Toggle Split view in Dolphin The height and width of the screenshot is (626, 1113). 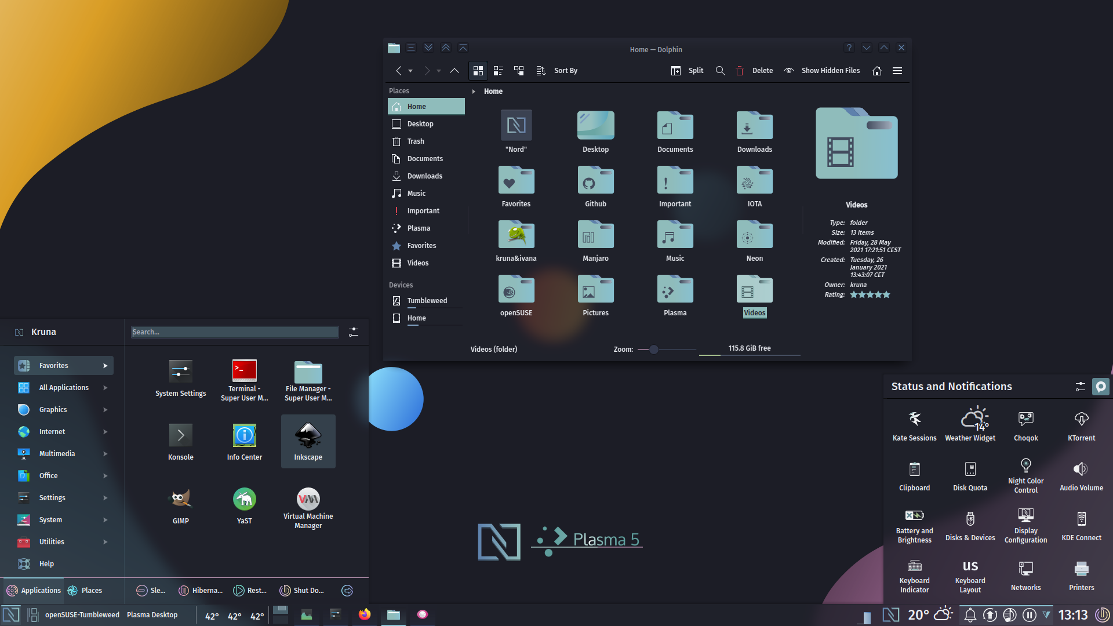click(x=688, y=71)
